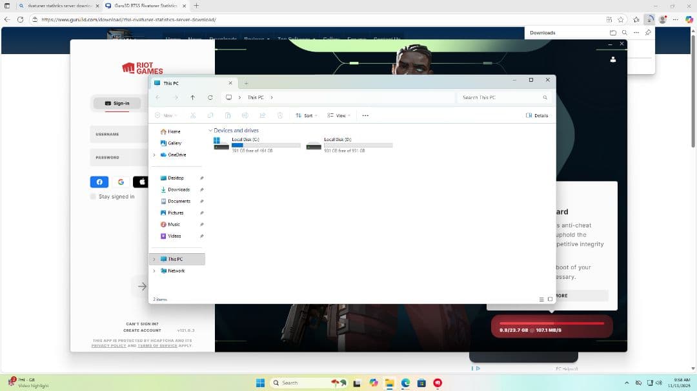This screenshot has width=697, height=391.
Task: Click the Copy icon in the toolbar
Action: pyautogui.click(x=210, y=115)
